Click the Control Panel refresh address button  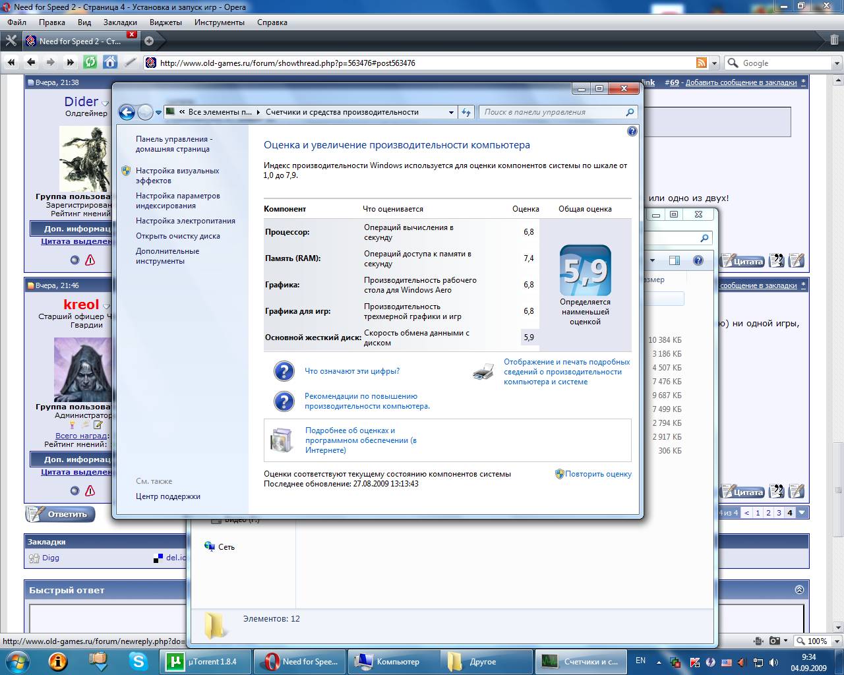tap(467, 112)
